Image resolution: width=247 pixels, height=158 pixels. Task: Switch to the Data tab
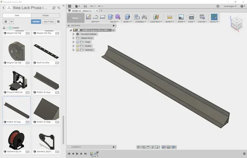(x=17, y=15)
